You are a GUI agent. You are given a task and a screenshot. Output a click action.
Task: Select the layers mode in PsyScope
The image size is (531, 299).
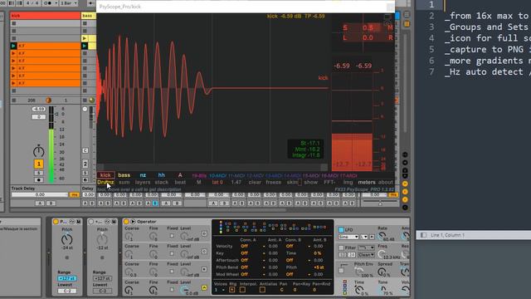(x=143, y=183)
